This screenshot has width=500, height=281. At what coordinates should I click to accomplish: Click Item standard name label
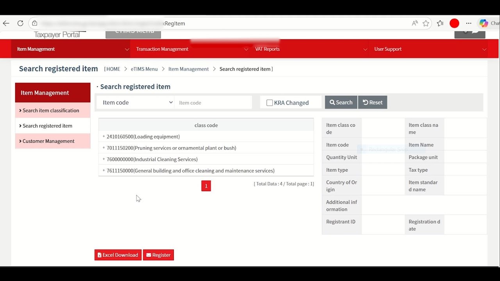coord(423,186)
